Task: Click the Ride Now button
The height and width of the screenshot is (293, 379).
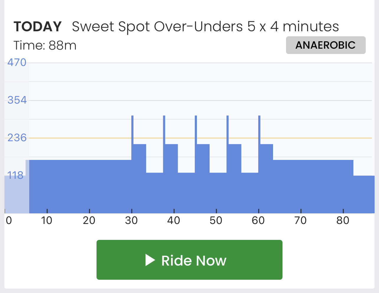Action: pos(189,260)
